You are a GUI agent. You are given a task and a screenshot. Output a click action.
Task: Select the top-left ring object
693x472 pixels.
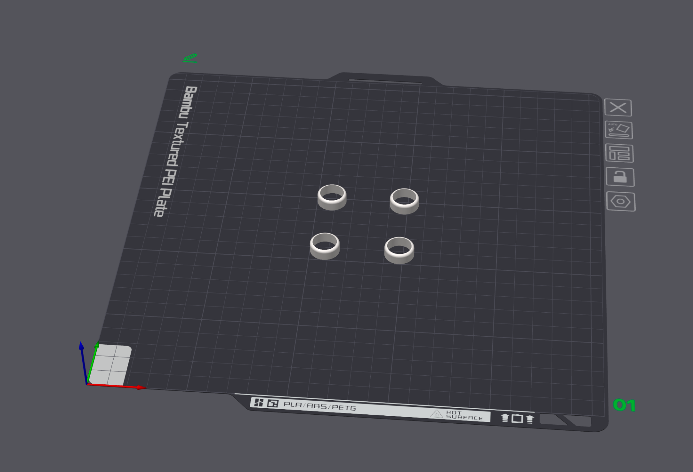tap(332, 197)
